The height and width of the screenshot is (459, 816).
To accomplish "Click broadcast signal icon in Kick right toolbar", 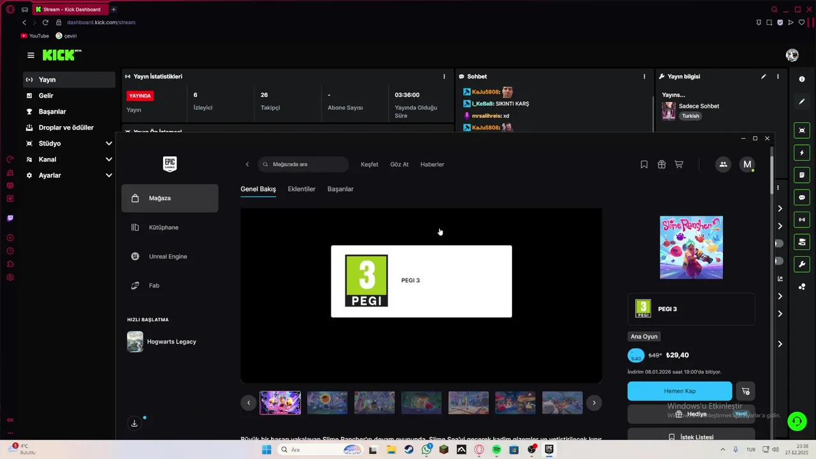I will tap(802, 220).
